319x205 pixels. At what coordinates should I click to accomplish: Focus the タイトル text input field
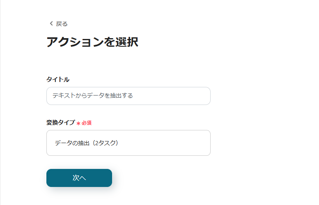pos(128,96)
